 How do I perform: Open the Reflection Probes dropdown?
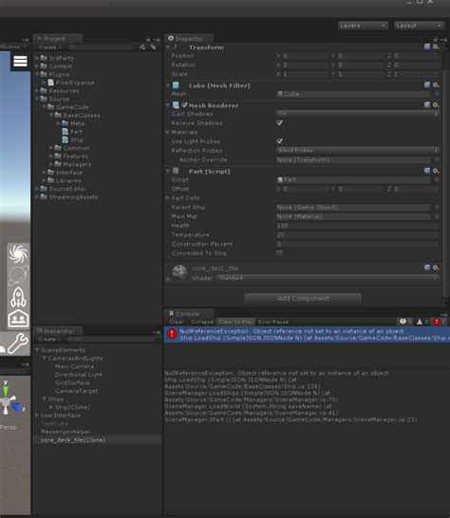[358, 150]
